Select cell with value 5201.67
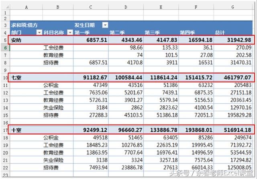Image resolution: width=257 pixels, height=179 pixels. coord(126,93)
